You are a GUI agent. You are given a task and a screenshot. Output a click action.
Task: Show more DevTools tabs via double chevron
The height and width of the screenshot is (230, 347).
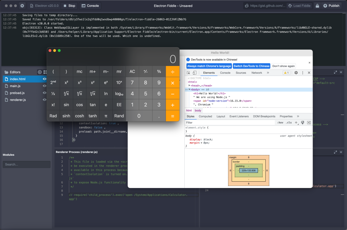[x=268, y=73]
